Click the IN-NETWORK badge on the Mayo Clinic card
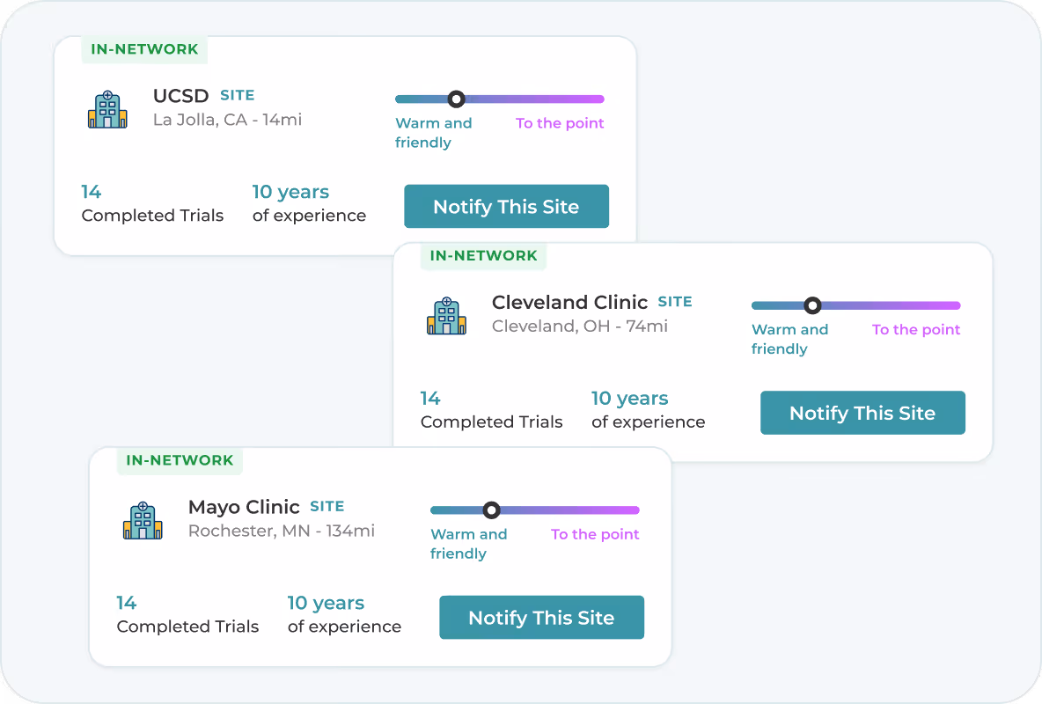 point(179,460)
